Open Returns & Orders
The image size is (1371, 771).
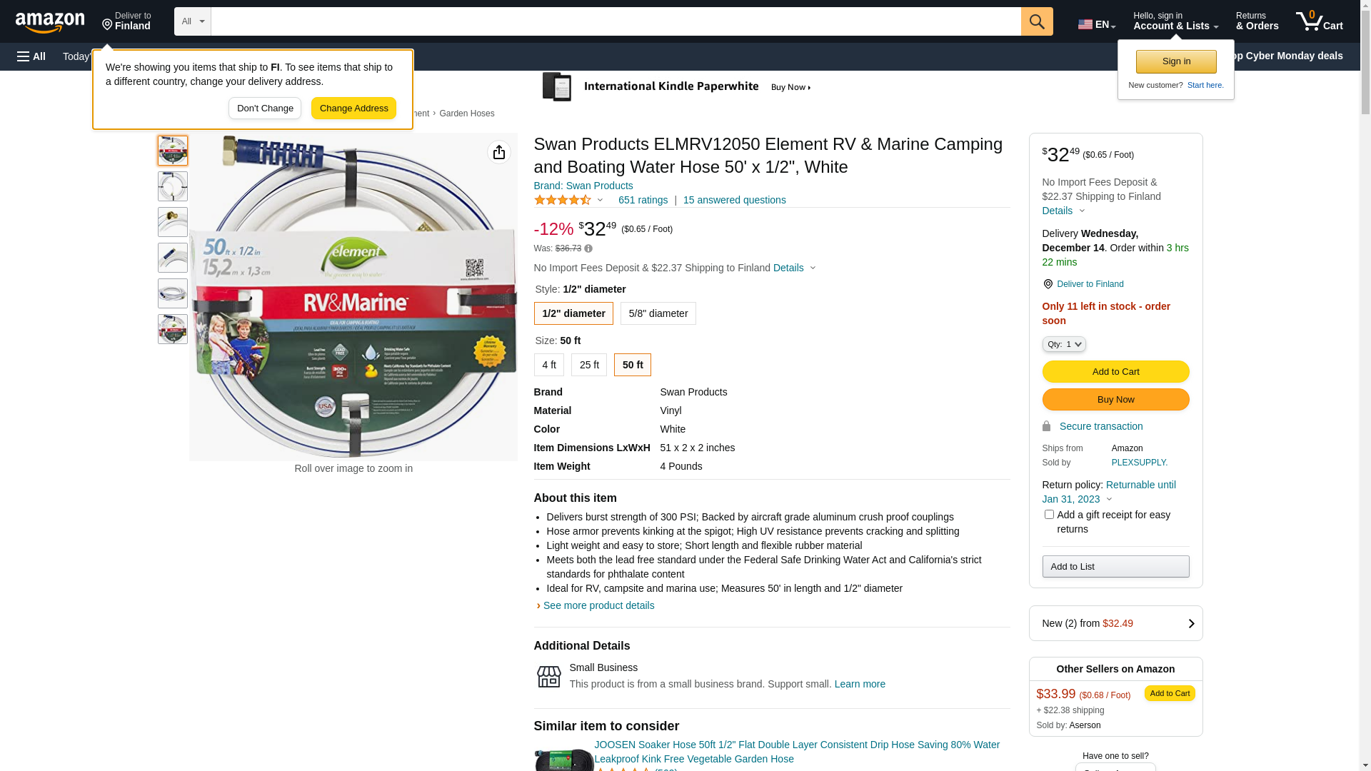pos(1257,21)
